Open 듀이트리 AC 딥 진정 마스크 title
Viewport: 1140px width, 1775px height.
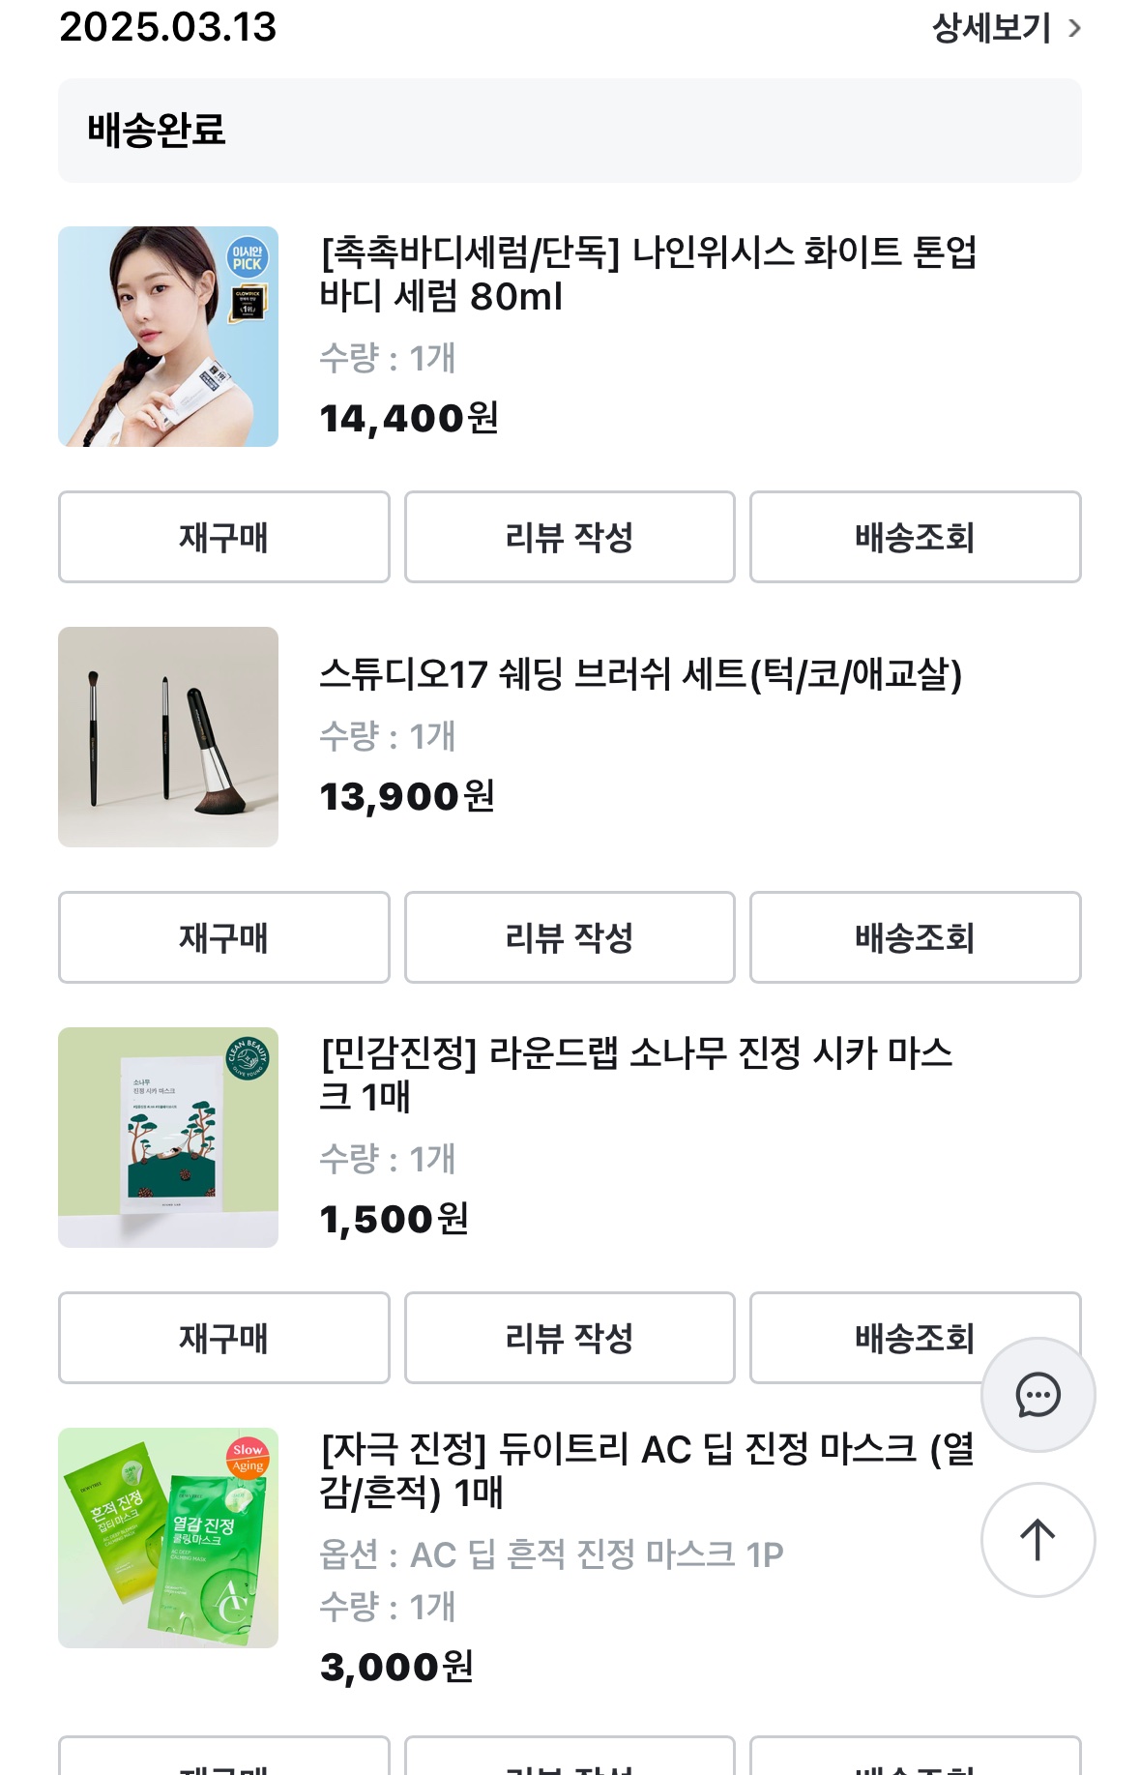tap(646, 1470)
